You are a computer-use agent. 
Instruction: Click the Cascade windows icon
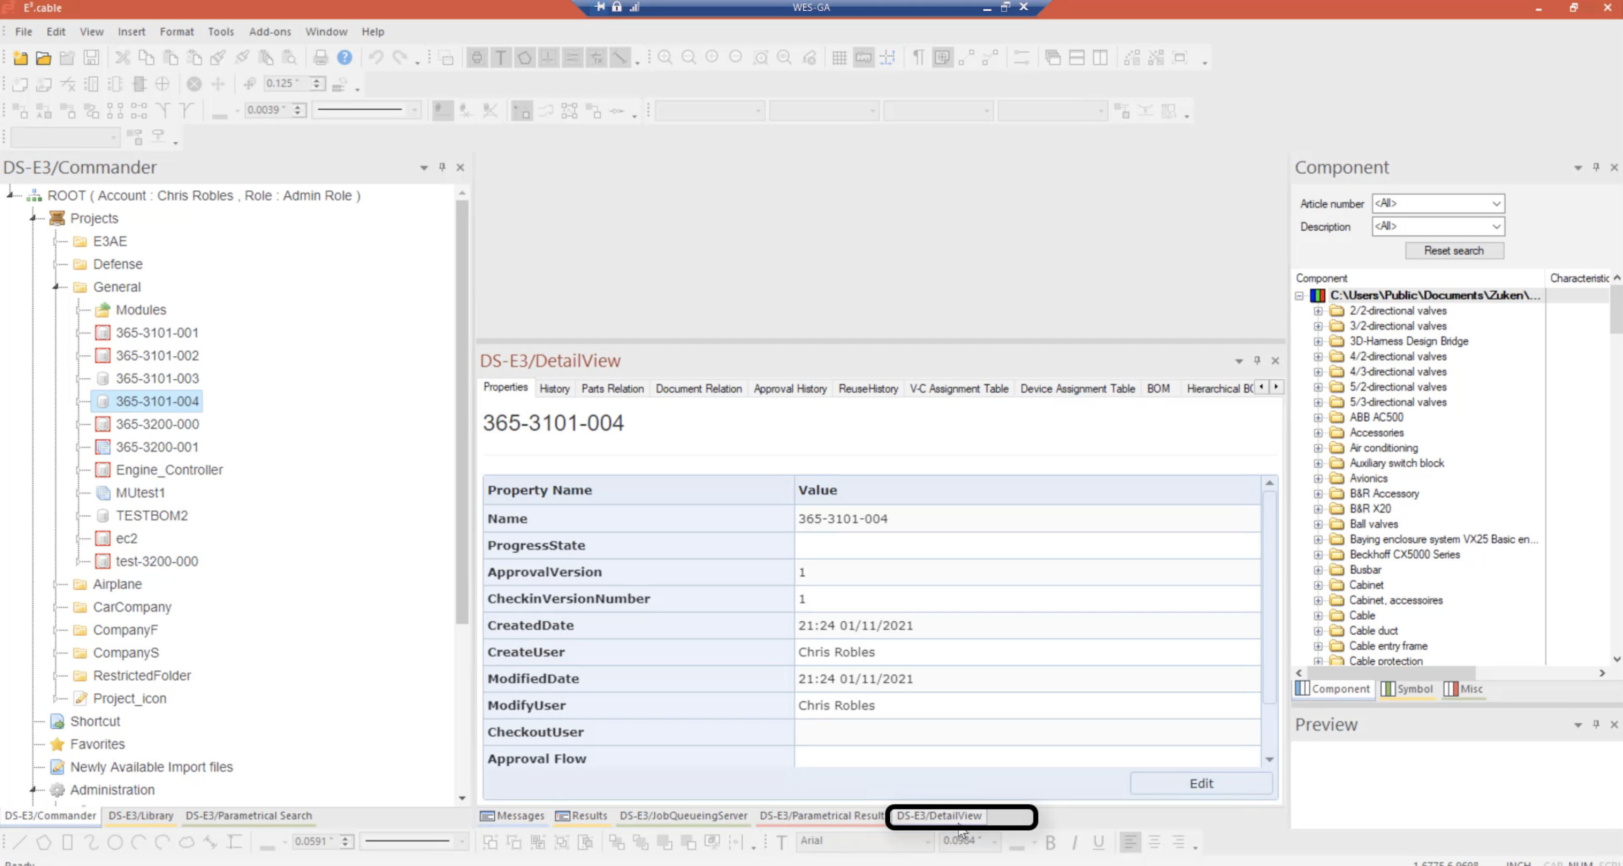(1053, 58)
